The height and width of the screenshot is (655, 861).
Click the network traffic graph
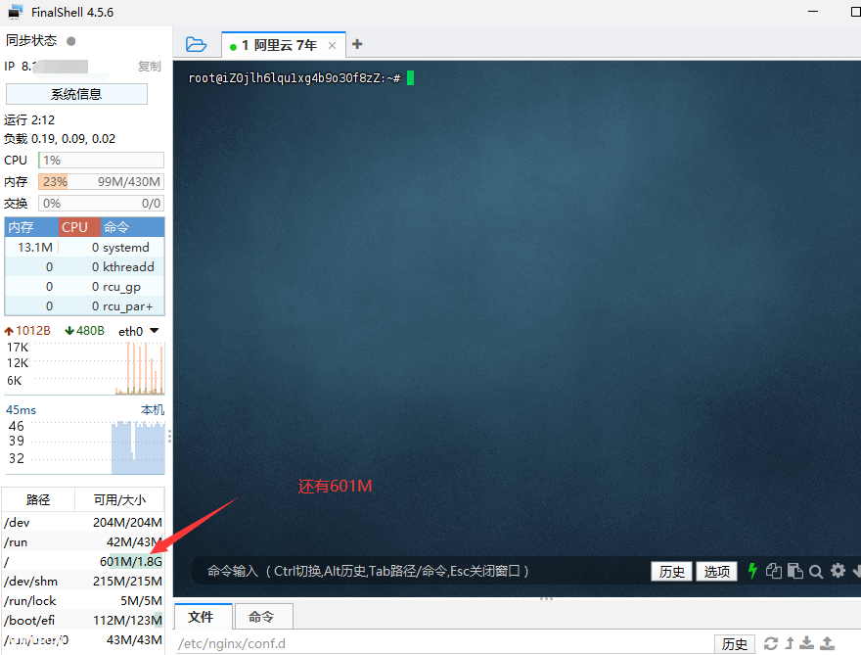pos(84,367)
